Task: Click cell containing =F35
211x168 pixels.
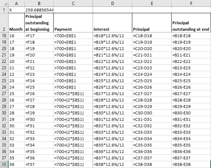Action: click(x=39, y=151)
